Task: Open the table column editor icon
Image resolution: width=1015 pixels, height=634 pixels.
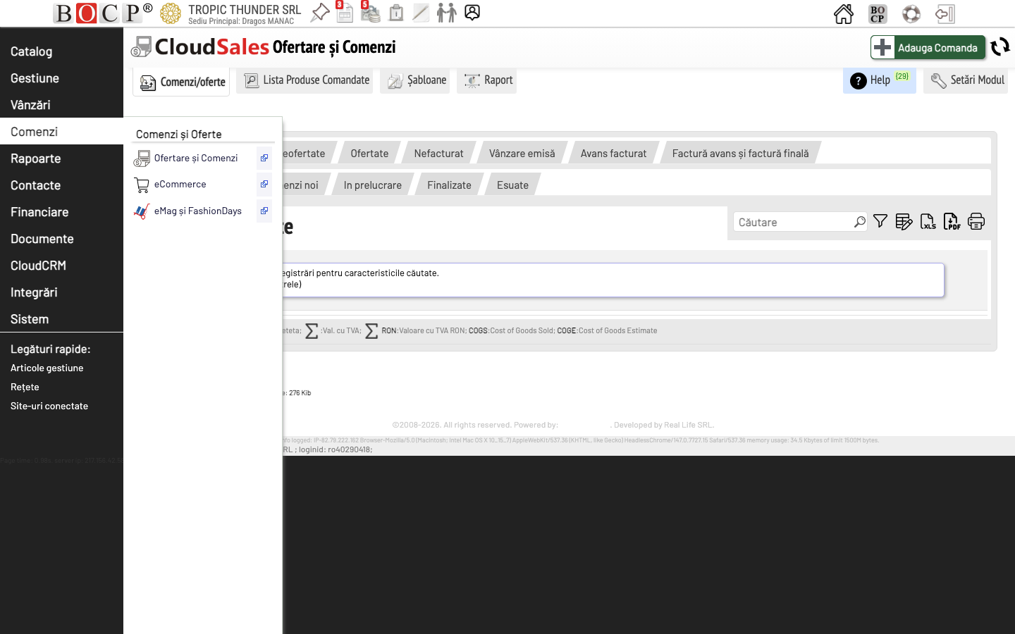Action: (x=904, y=222)
